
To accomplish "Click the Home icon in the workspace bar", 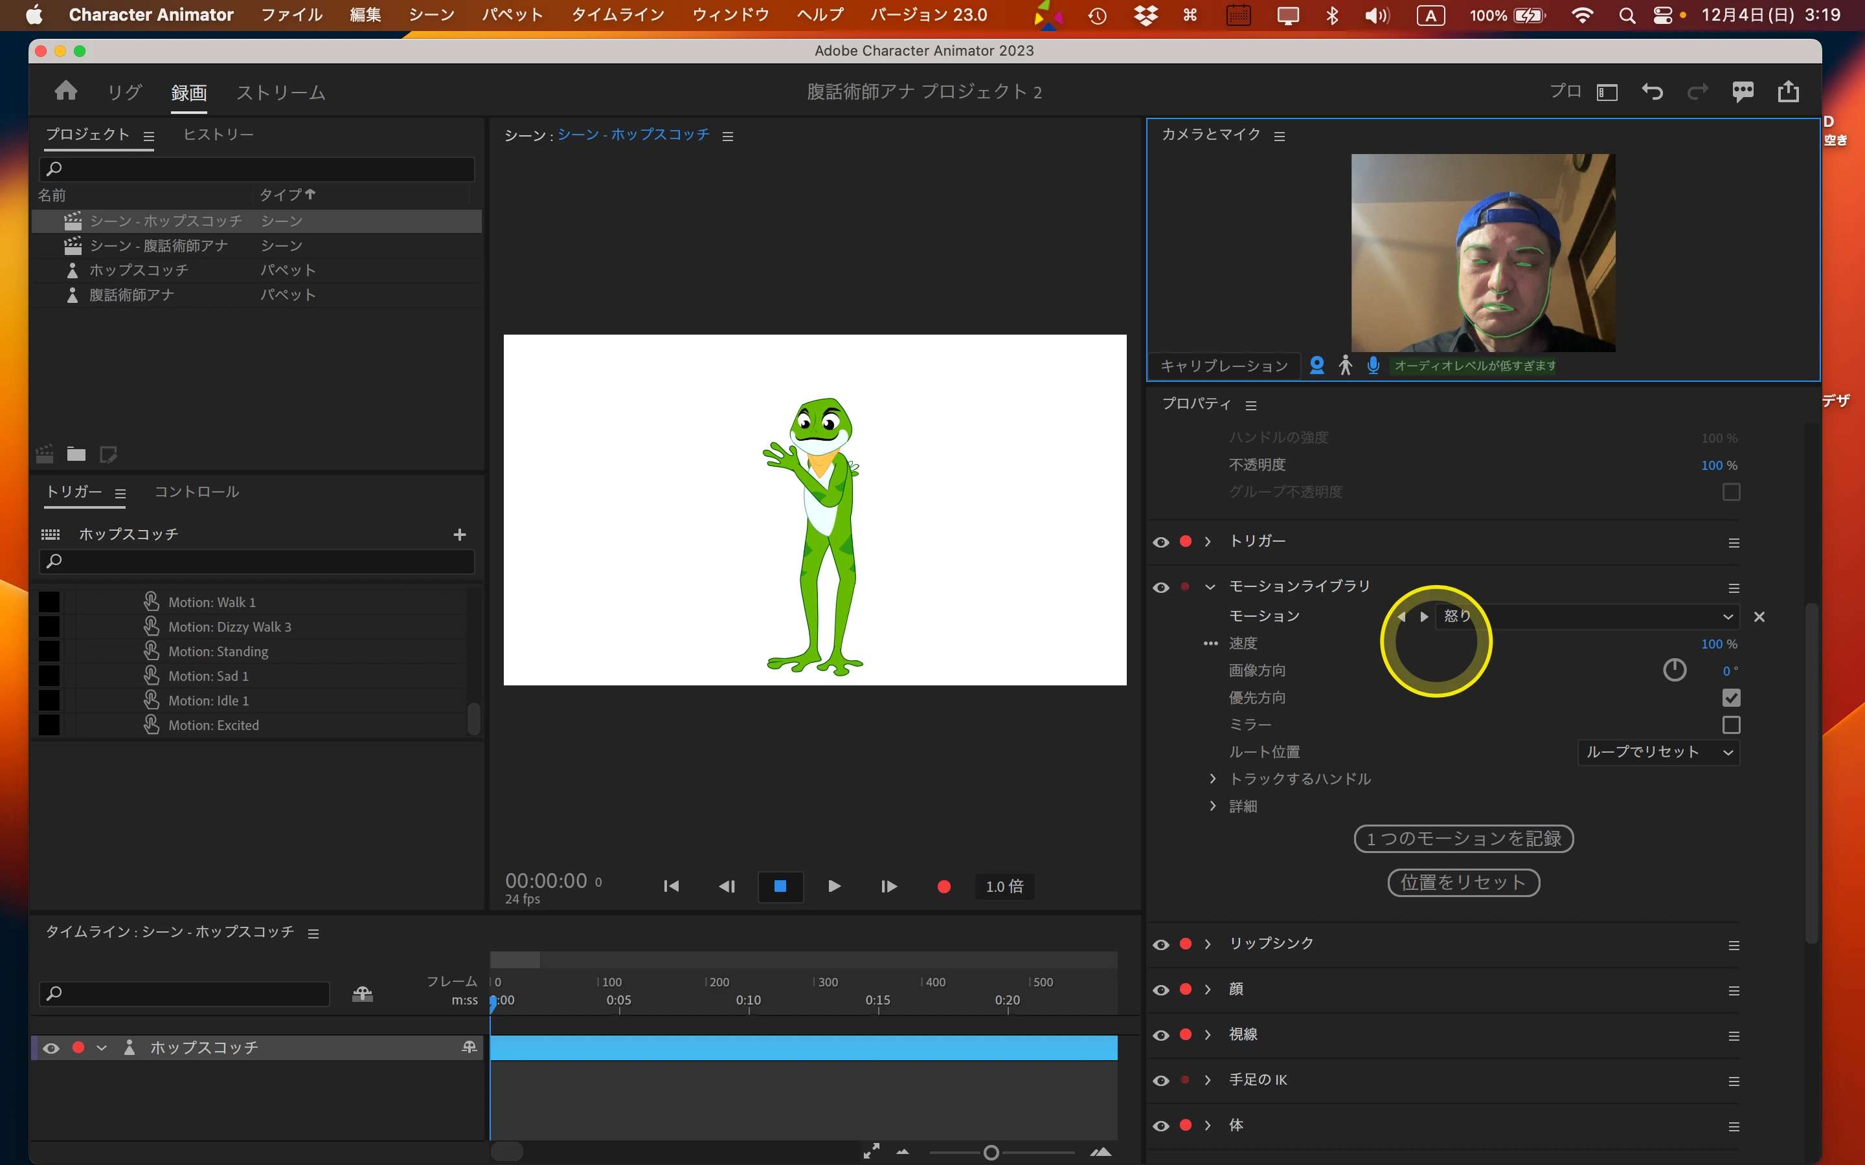I will point(66,92).
